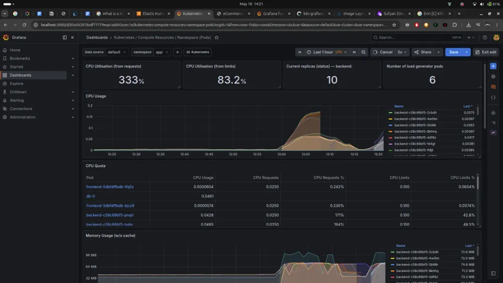Image resolution: width=503 pixels, height=283 pixels.
Task: Expand the Bookmarks section chevron
Action: 73,58
